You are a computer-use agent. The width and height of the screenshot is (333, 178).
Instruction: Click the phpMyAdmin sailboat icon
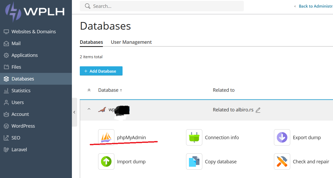point(106,137)
